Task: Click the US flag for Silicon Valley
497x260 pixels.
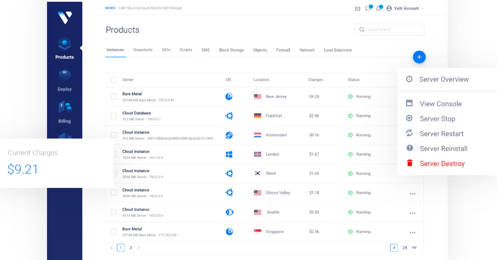Action: coord(258,193)
